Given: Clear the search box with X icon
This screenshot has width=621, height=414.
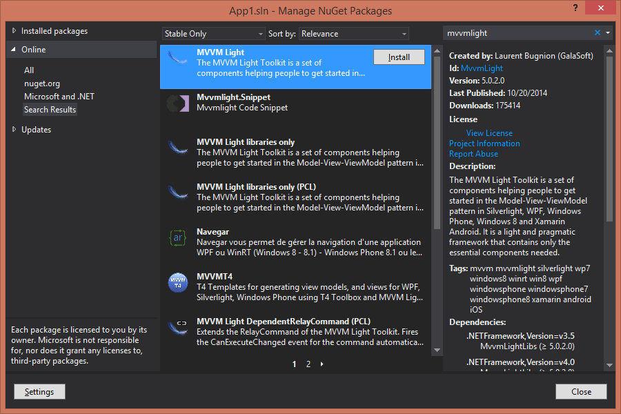Looking at the screenshot, I should (x=598, y=33).
